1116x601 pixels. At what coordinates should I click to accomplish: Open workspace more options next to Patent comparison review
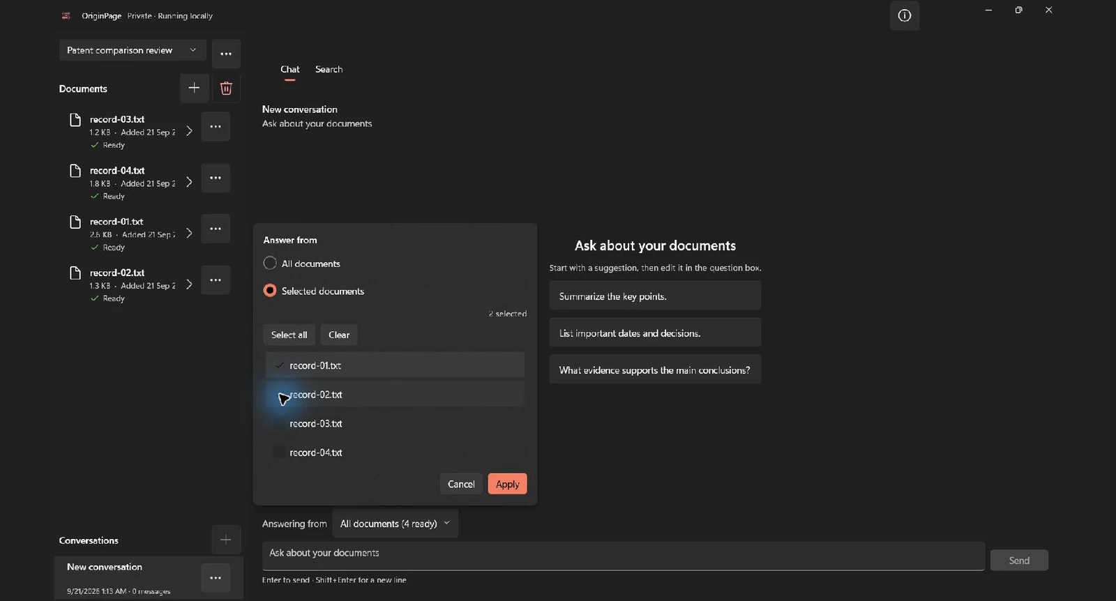(226, 54)
